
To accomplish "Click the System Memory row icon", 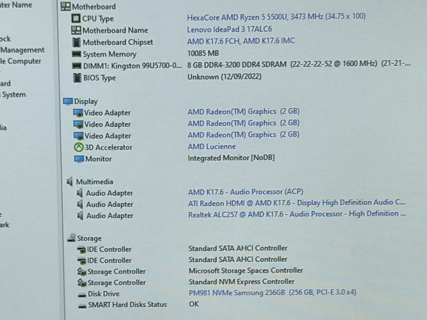I will (76, 54).
